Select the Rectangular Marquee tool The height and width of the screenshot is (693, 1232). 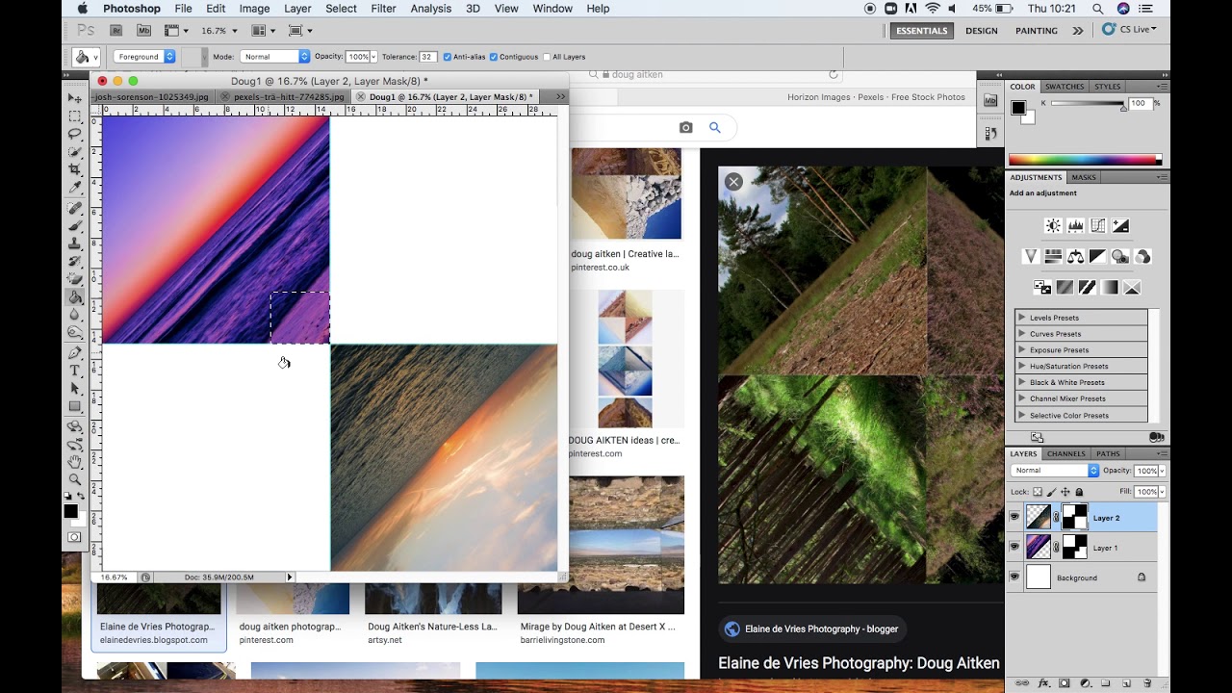coord(75,115)
